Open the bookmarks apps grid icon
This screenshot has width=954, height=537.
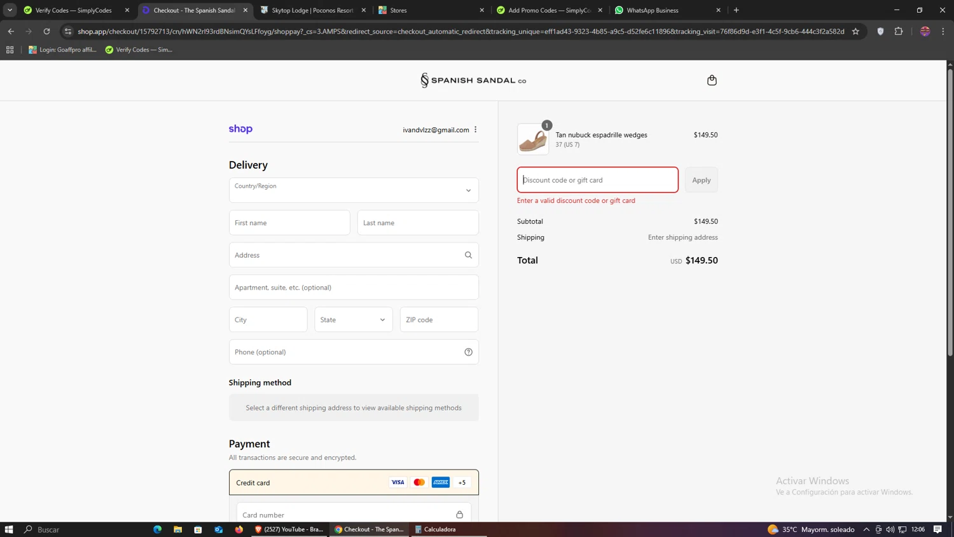tap(10, 50)
